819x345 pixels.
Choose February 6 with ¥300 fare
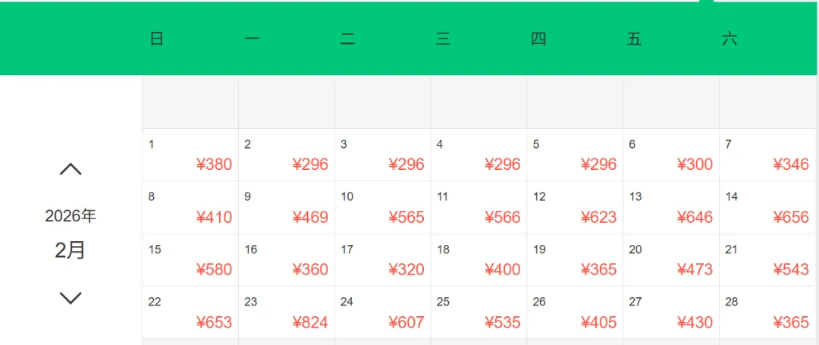coord(671,155)
